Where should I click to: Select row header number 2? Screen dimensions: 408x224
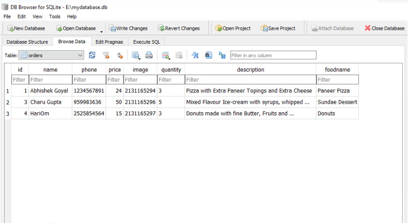pos(7,102)
